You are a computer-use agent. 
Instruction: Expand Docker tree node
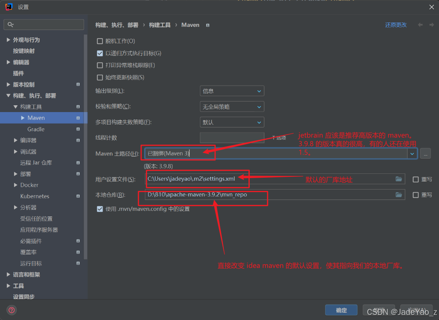click(x=15, y=185)
